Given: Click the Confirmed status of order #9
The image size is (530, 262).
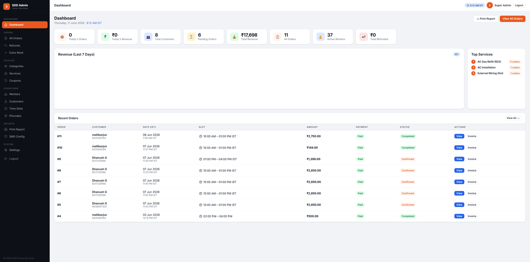Looking at the screenshot, I should pos(408,159).
